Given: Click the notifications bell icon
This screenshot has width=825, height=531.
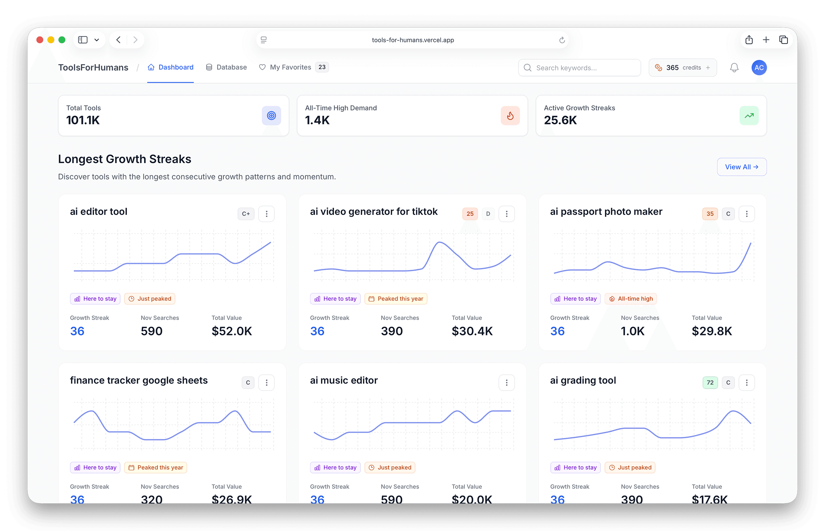Looking at the screenshot, I should click(734, 67).
